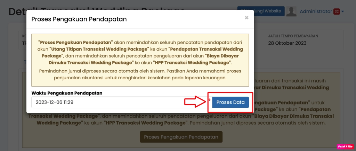Close the Proses Pengakuan Pendapatan modal

246,18
